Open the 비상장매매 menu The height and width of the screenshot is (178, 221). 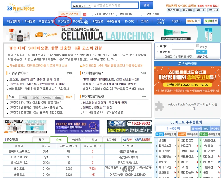point(14,21)
